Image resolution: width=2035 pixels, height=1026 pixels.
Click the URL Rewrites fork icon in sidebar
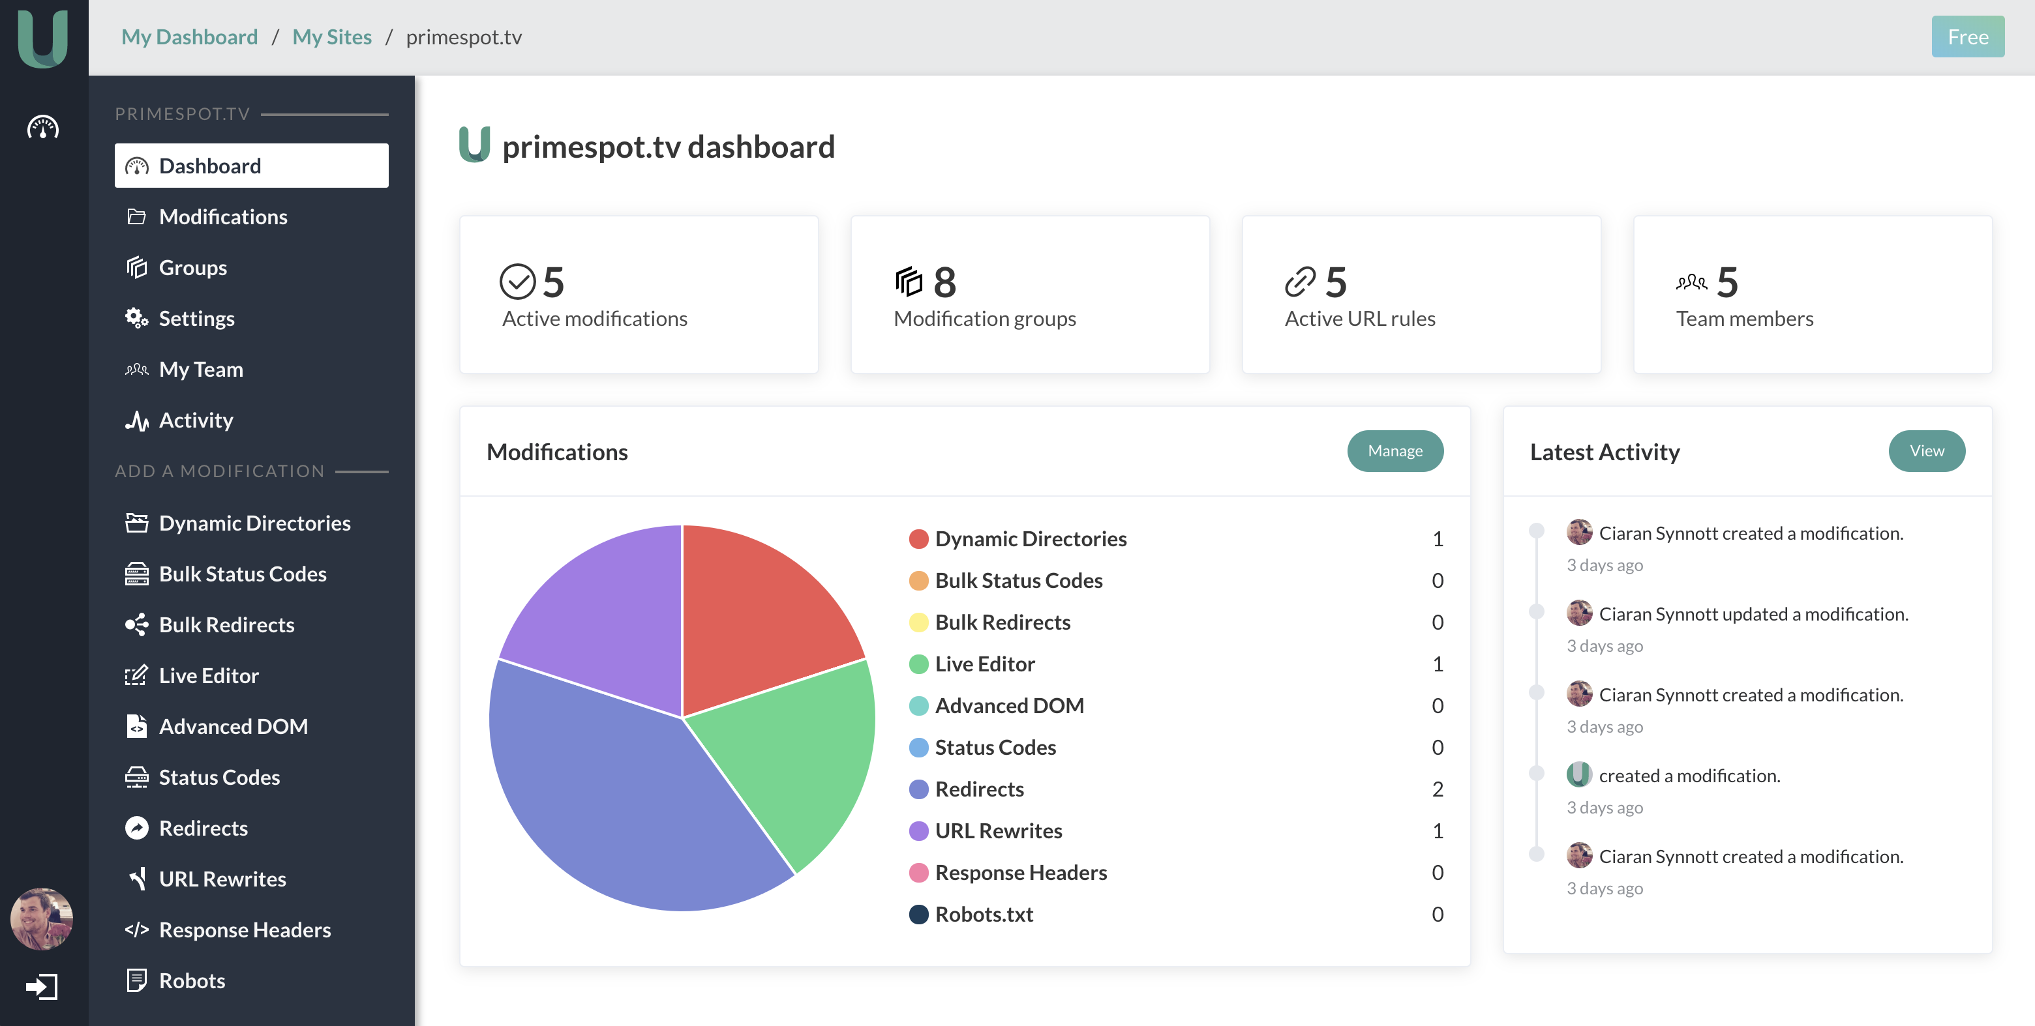point(138,879)
